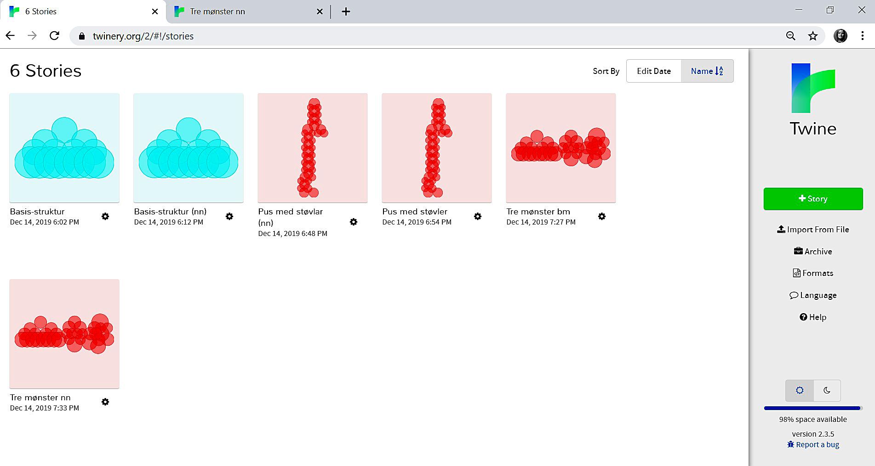Viewport: 875px width, 466px height.
Task: Change the Language setting
Action: pyautogui.click(x=813, y=295)
